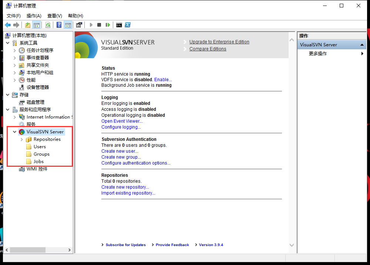
Task: Open 更多操作 submenu in actions pane
Action: point(332,54)
